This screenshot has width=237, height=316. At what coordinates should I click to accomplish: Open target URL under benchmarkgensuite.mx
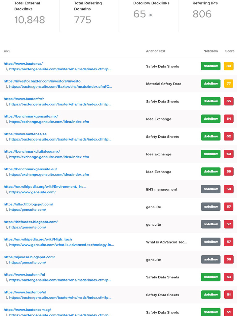[49, 122]
